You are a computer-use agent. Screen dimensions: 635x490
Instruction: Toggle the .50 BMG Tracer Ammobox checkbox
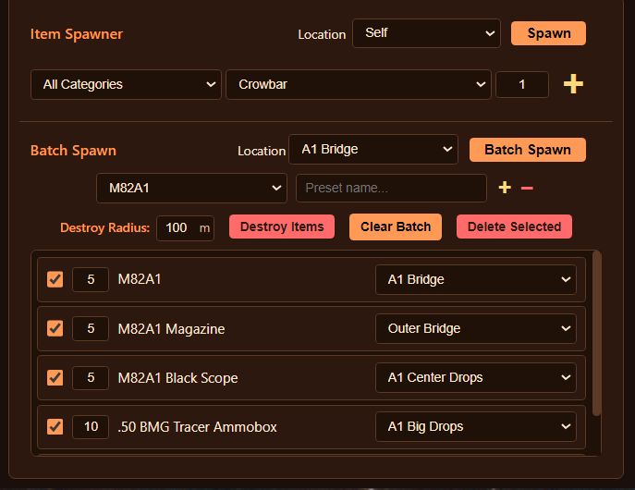point(55,426)
